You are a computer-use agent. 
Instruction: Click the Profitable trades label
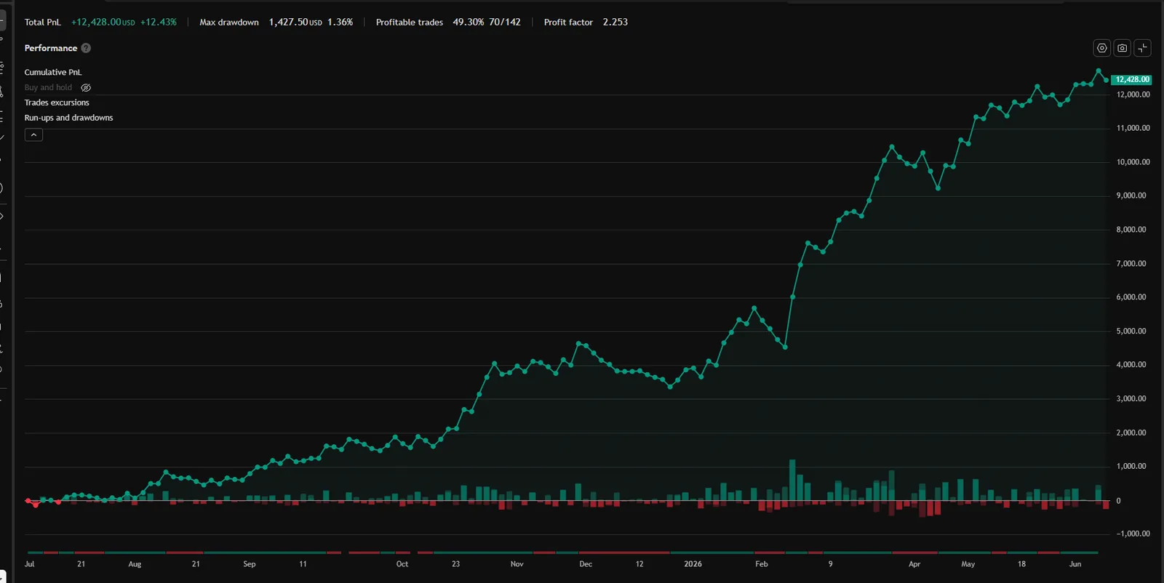[x=410, y=23]
